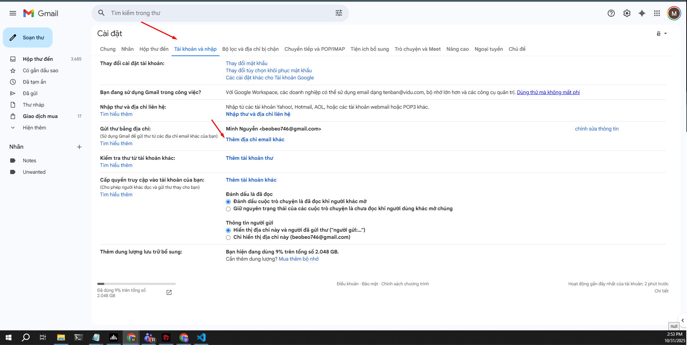Expand the side panel arrow
This screenshot has height=345, width=687.
(682, 320)
